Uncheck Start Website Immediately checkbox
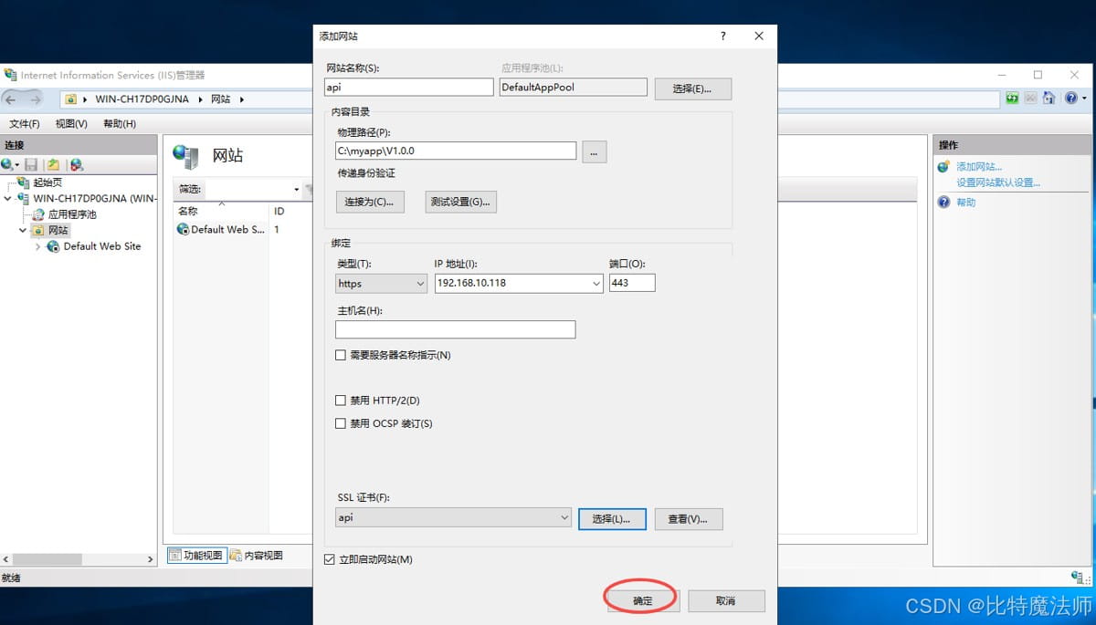Image resolution: width=1096 pixels, height=625 pixels. tap(330, 559)
